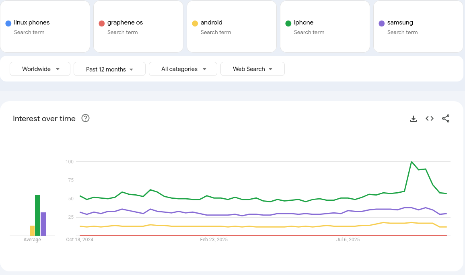The image size is (465, 275).
Task: Open the All categories dropdown
Action: point(183,69)
